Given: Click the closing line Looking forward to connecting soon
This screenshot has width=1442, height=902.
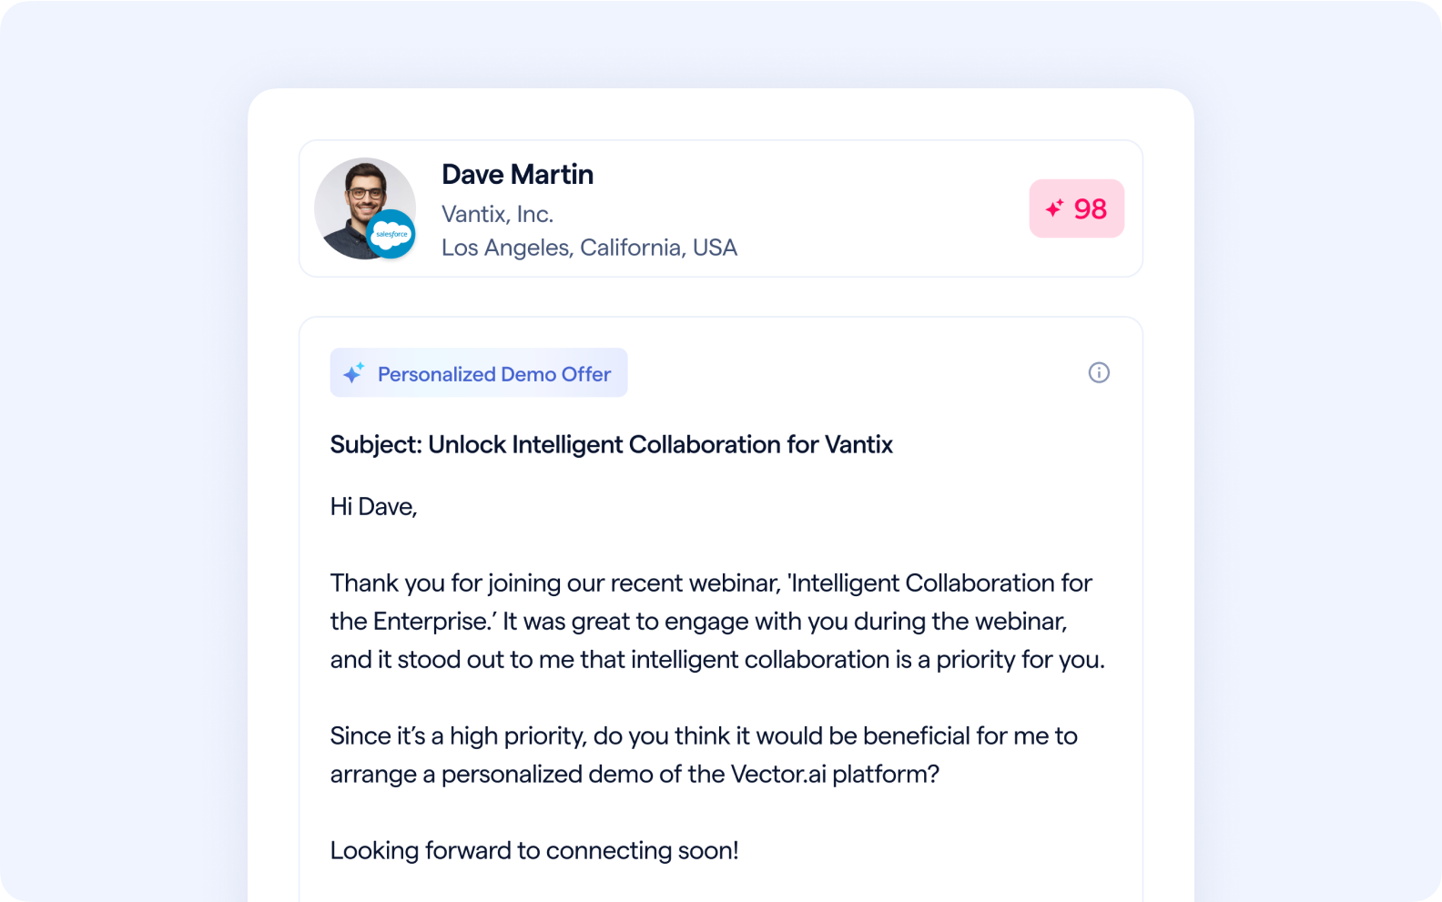Looking at the screenshot, I should pyautogui.click(x=534, y=850).
